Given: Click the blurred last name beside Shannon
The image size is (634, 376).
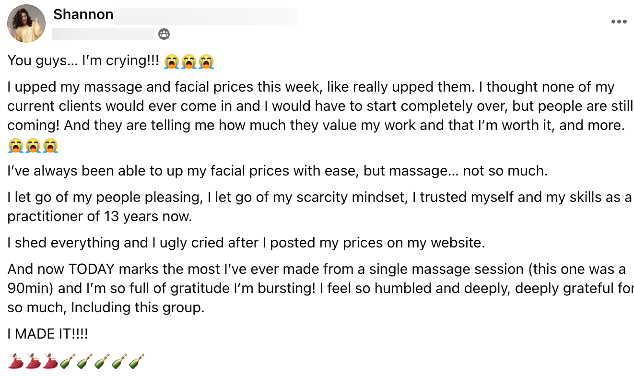Looking at the screenshot, I should (x=205, y=16).
